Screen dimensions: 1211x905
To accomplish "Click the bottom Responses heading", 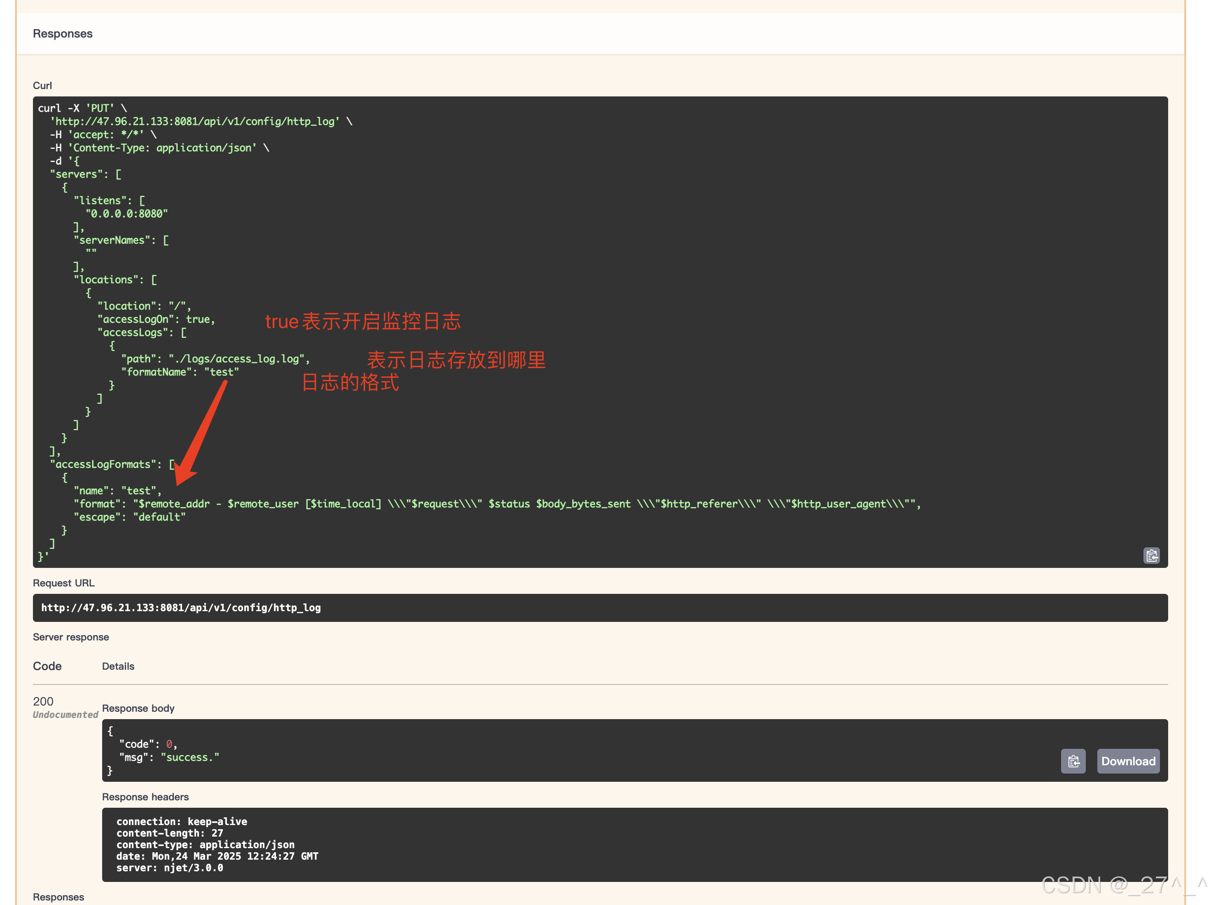I will 58,897.
